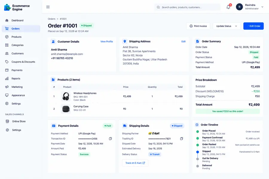Click the Out for Delivery timeline marker

tap(198, 159)
